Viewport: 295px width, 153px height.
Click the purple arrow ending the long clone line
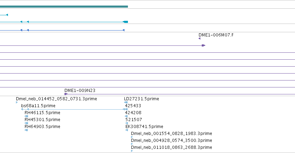click(x=203, y=45)
